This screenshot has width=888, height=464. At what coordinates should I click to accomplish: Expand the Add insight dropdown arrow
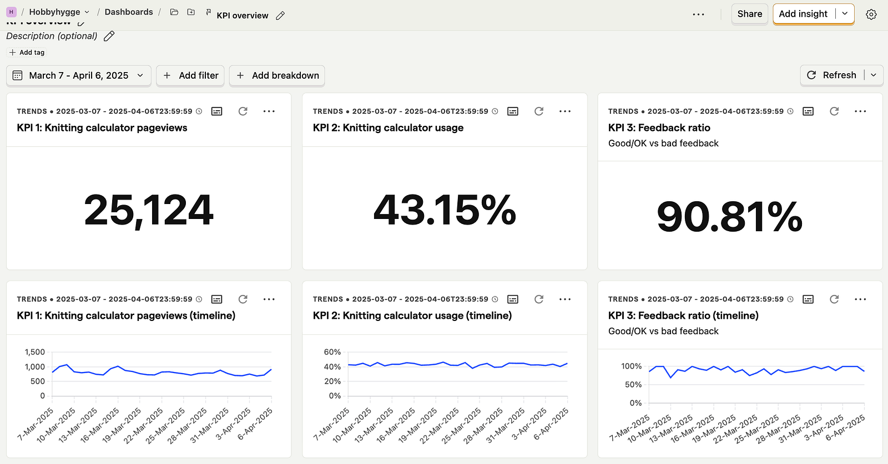pos(845,14)
